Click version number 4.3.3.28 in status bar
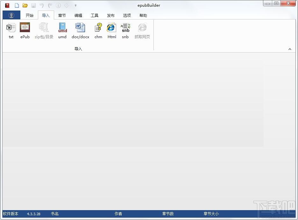The width and height of the screenshot is (298, 220). coord(34,214)
